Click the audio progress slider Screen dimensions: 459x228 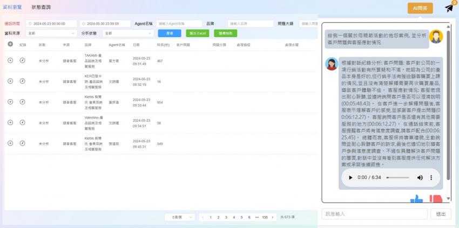pos(398,178)
